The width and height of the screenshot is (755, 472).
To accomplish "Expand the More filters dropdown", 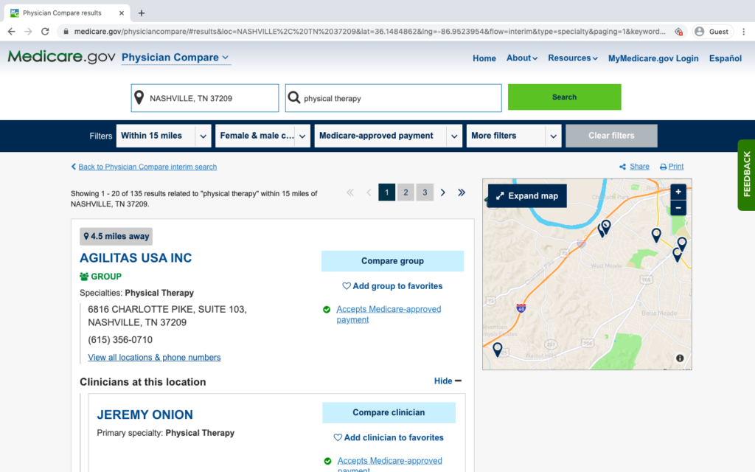I will click(x=514, y=136).
